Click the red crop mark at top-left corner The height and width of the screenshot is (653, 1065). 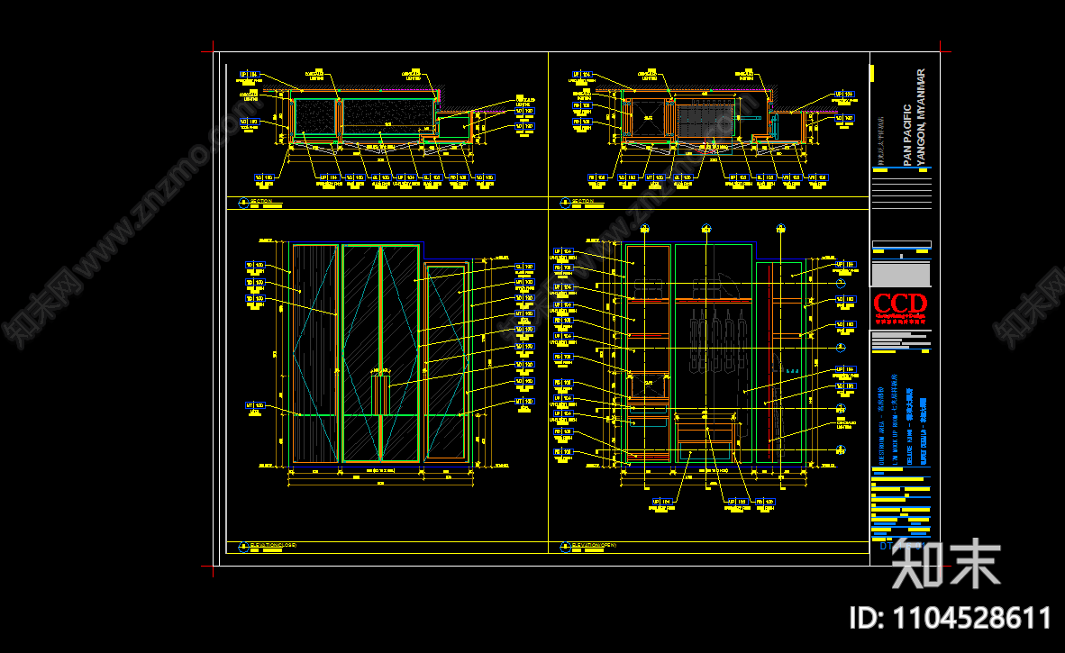coord(213,51)
